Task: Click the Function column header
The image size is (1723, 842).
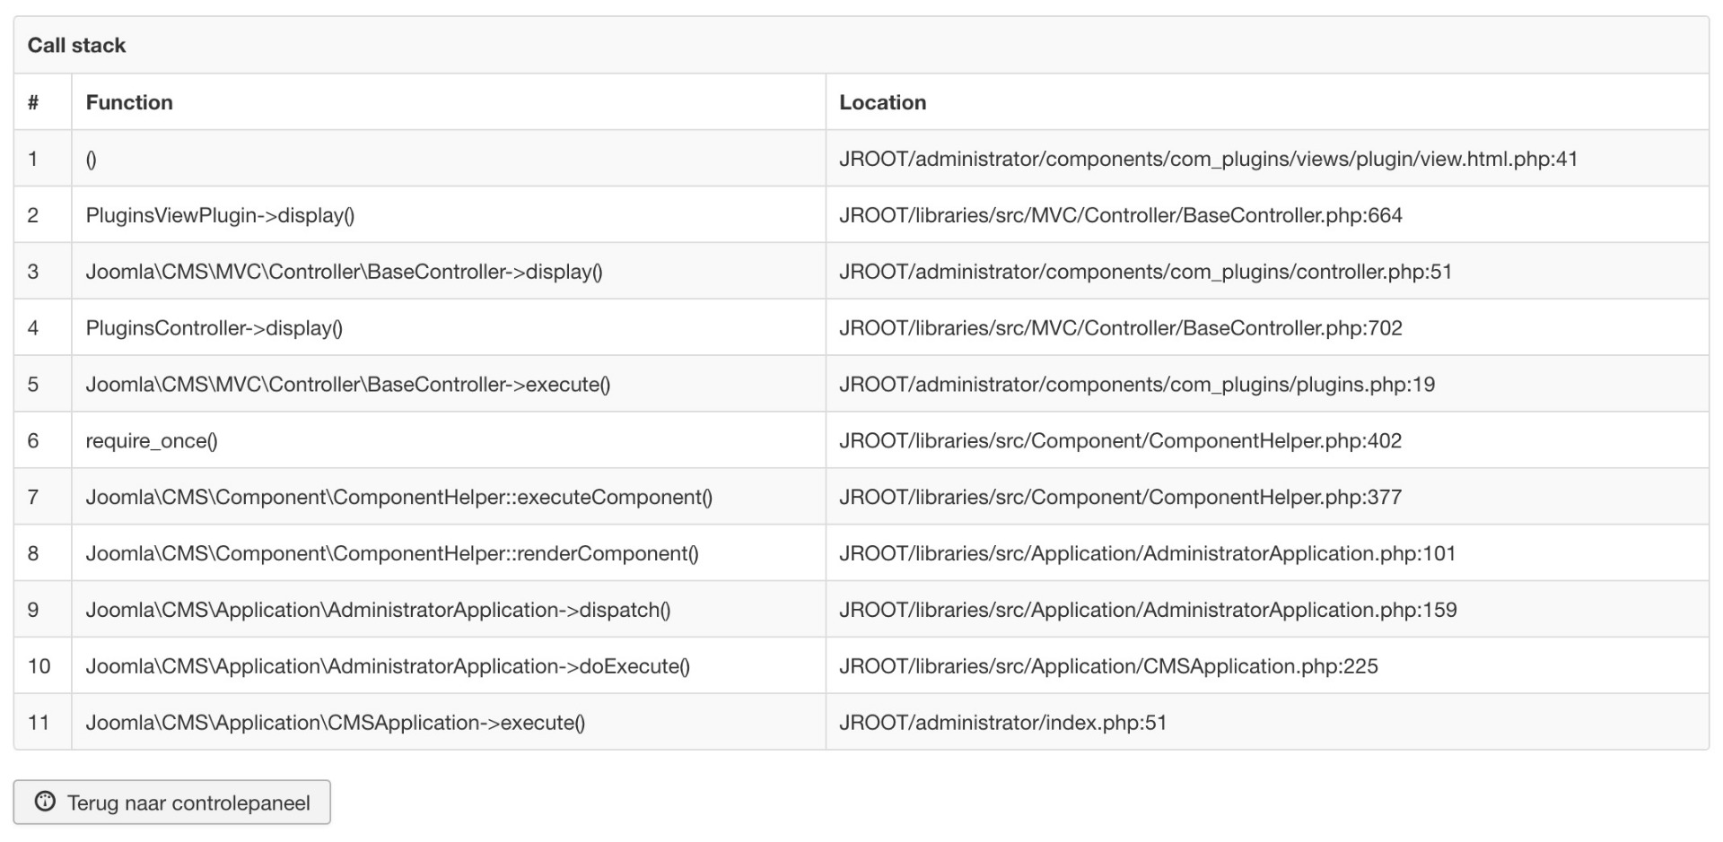Action: [129, 102]
